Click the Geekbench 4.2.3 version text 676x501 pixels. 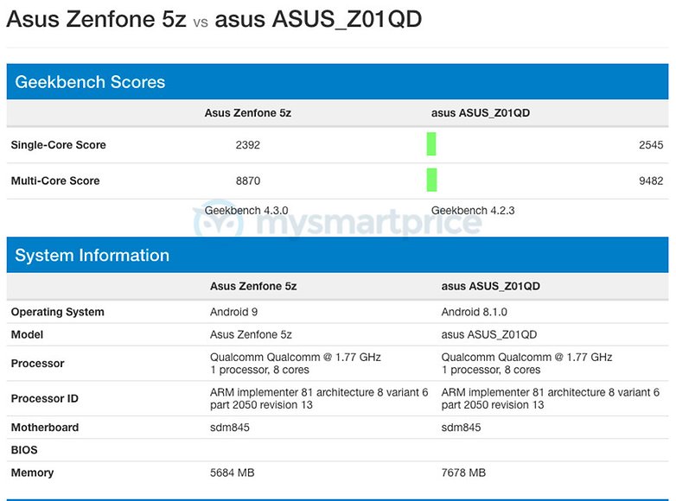(473, 210)
